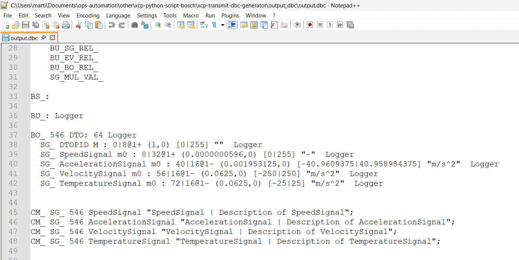This screenshot has width=519, height=260.
Task: Place cursor on 'BO_ 546 DTO: 64 Logger'
Action: coord(84,135)
